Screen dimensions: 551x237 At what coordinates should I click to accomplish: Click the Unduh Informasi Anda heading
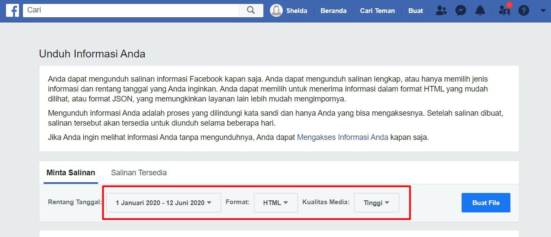click(x=92, y=54)
